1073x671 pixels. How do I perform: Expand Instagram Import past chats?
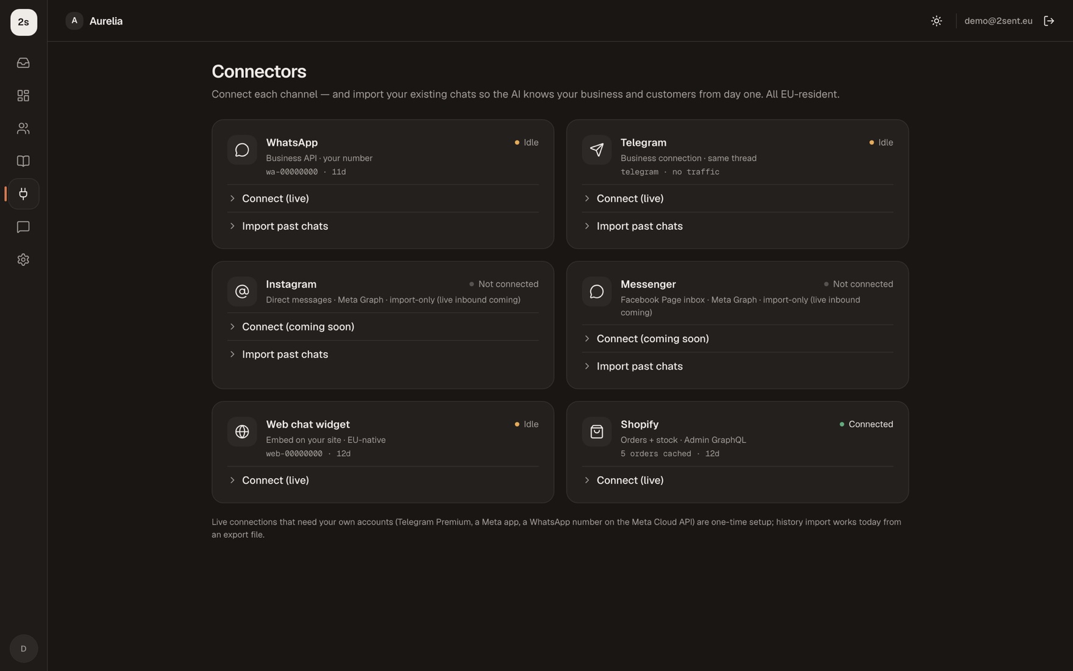383,354
